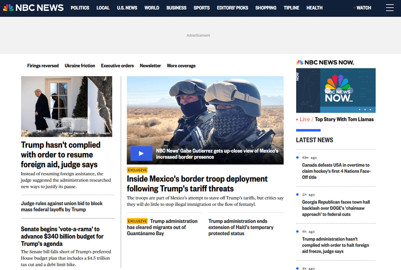The width and height of the screenshot is (401, 270).
Task: Open the World section
Action: (x=152, y=8)
